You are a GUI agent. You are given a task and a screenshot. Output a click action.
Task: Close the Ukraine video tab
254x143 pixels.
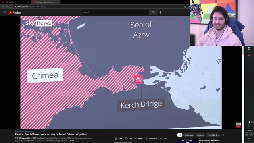tap(58, 2)
